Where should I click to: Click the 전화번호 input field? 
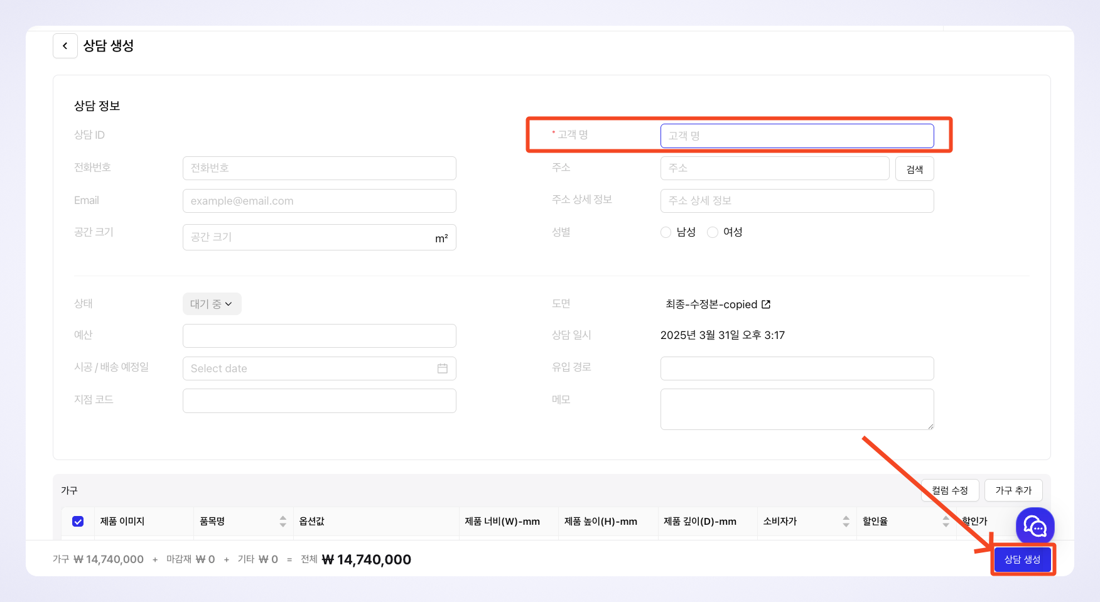tap(319, 168)
